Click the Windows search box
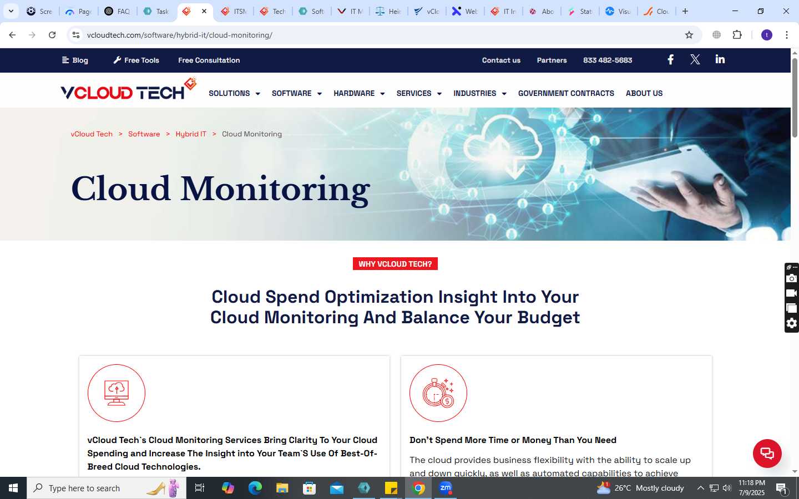799x499 pixels. click(x=107, y=488)
